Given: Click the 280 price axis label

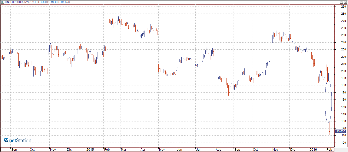Looking at the screenshot, I should [343, 14].
